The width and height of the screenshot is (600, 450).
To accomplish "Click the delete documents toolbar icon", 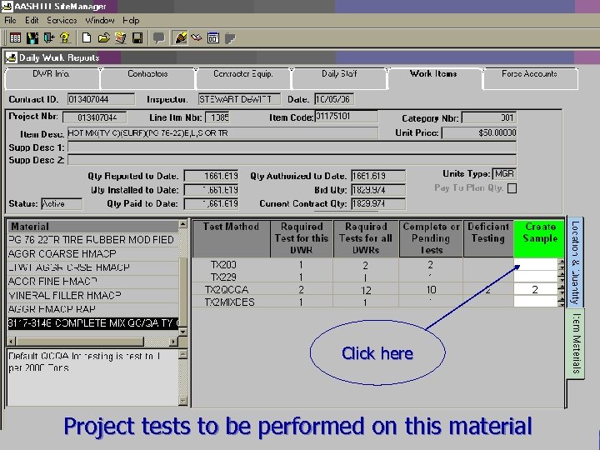I will coord(121,37).
